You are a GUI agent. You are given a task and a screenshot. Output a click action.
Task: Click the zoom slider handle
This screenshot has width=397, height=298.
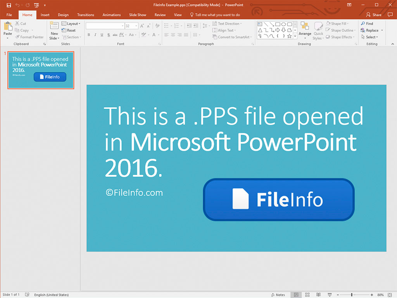coord(352,295)
